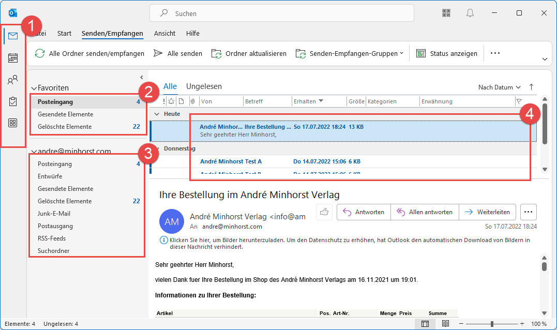Show only Ungelesen messages
Screen dimensions: 557x330
coord(204,86)
